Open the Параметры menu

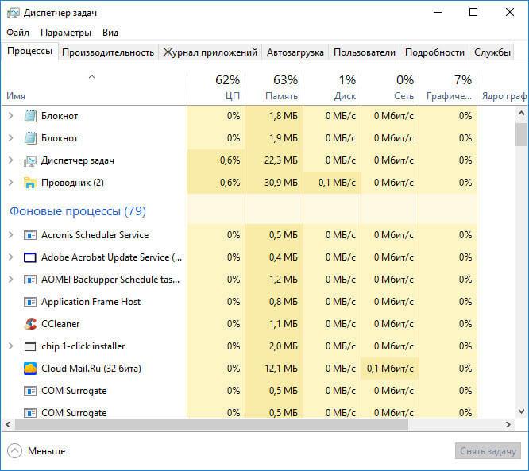coord(66,33)
